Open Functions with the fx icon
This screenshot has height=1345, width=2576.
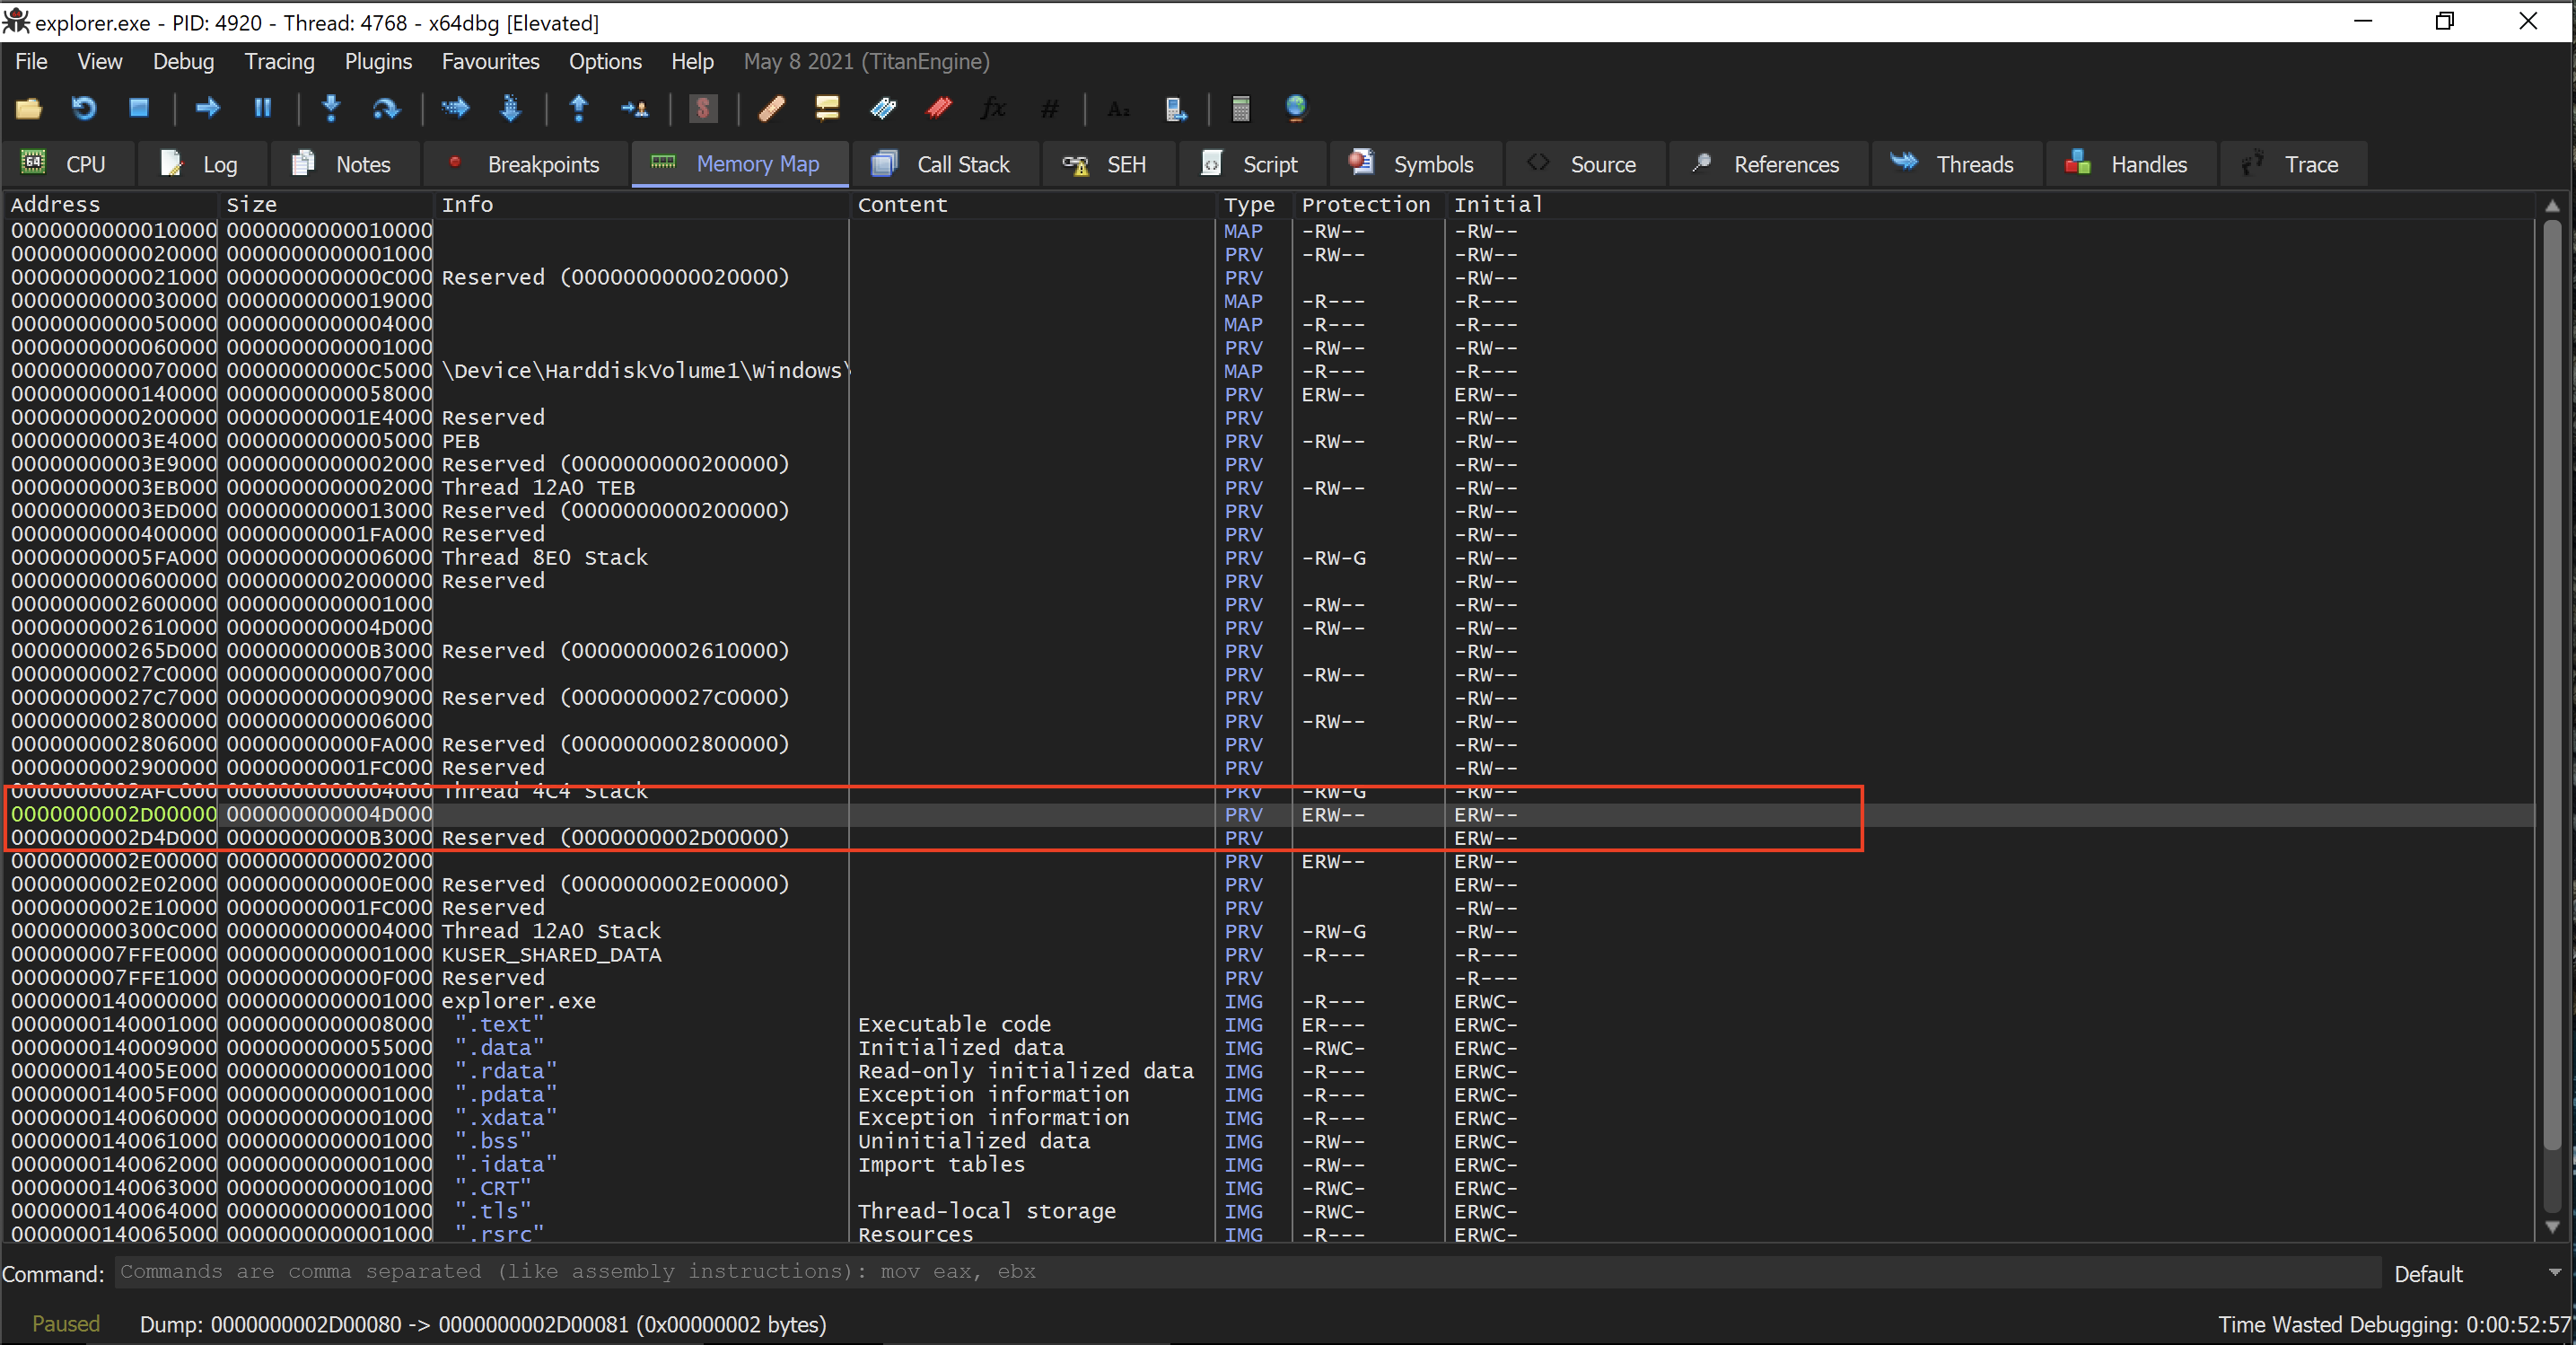click(x=993, y=108)
